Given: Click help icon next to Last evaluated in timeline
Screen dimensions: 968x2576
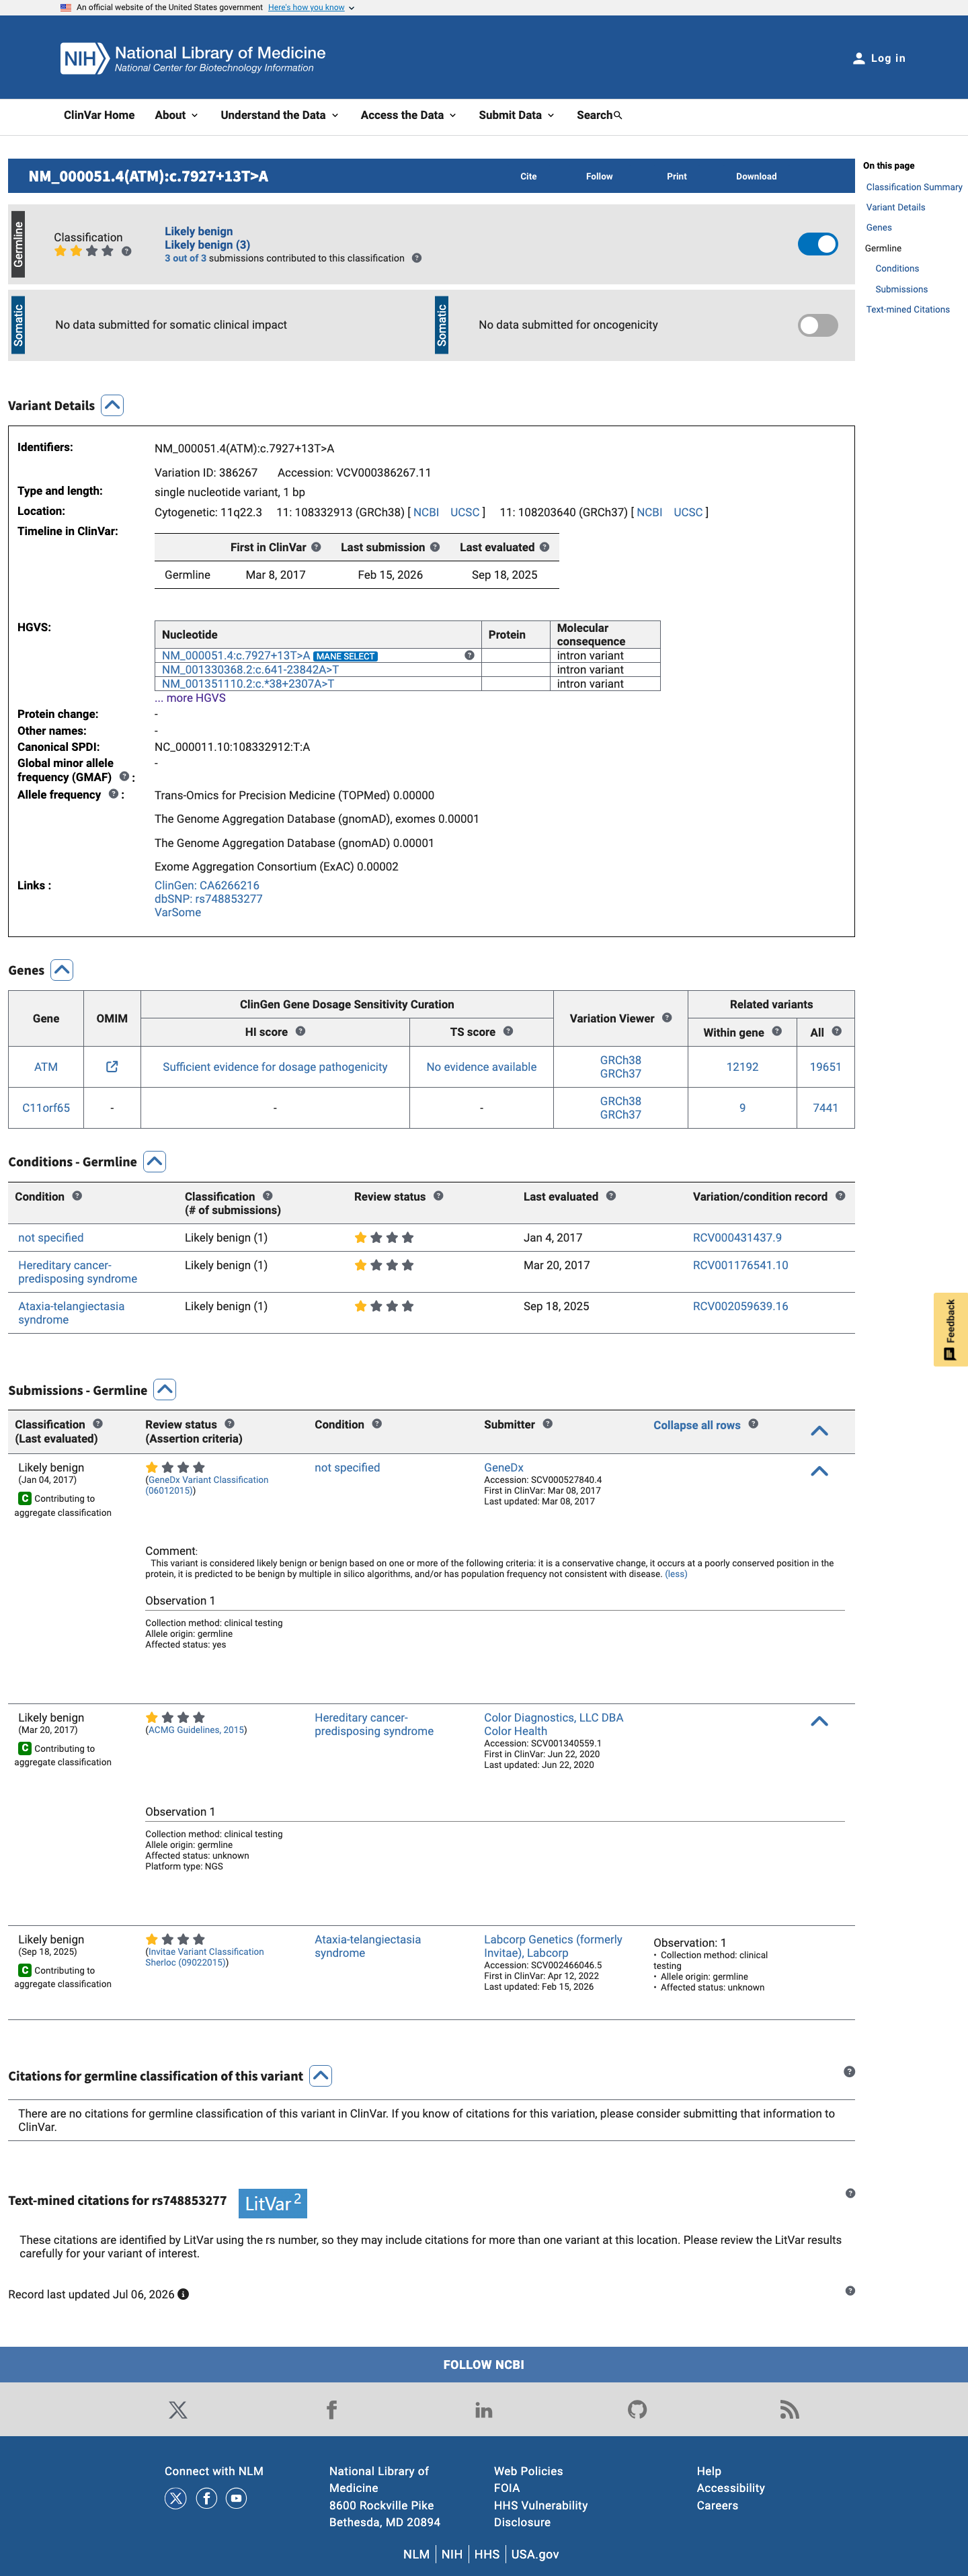Looking at the screenshot, I should tap(544, 547).
